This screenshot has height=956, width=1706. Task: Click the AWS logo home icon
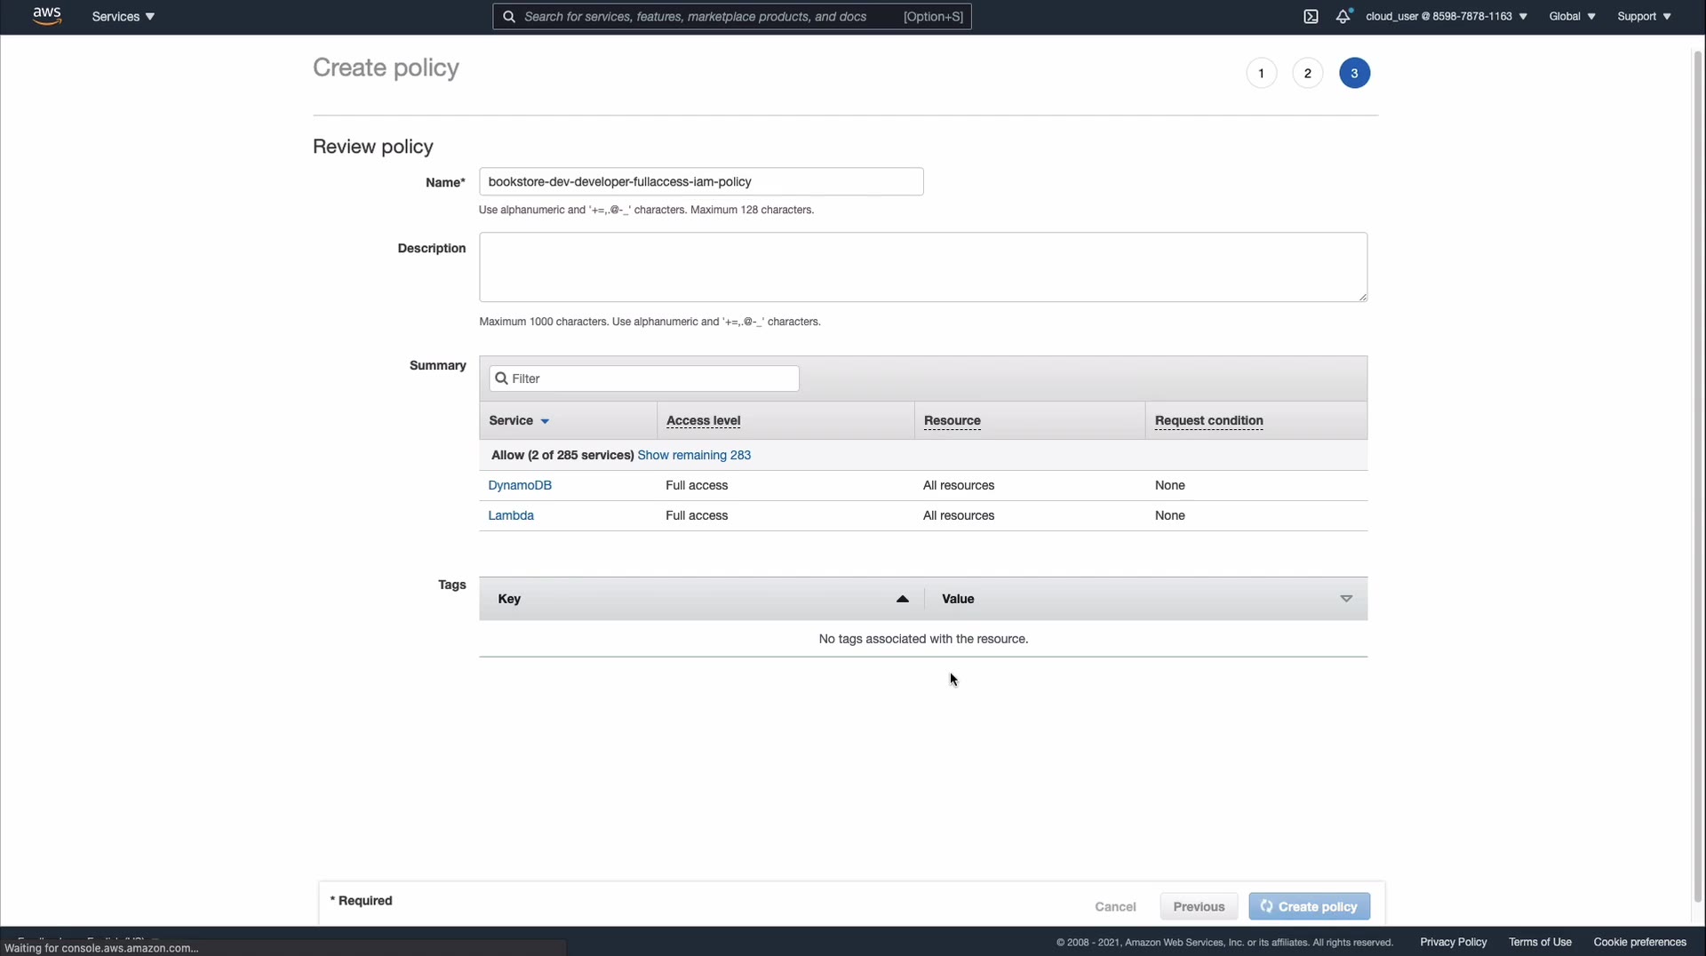click(47, 16)
